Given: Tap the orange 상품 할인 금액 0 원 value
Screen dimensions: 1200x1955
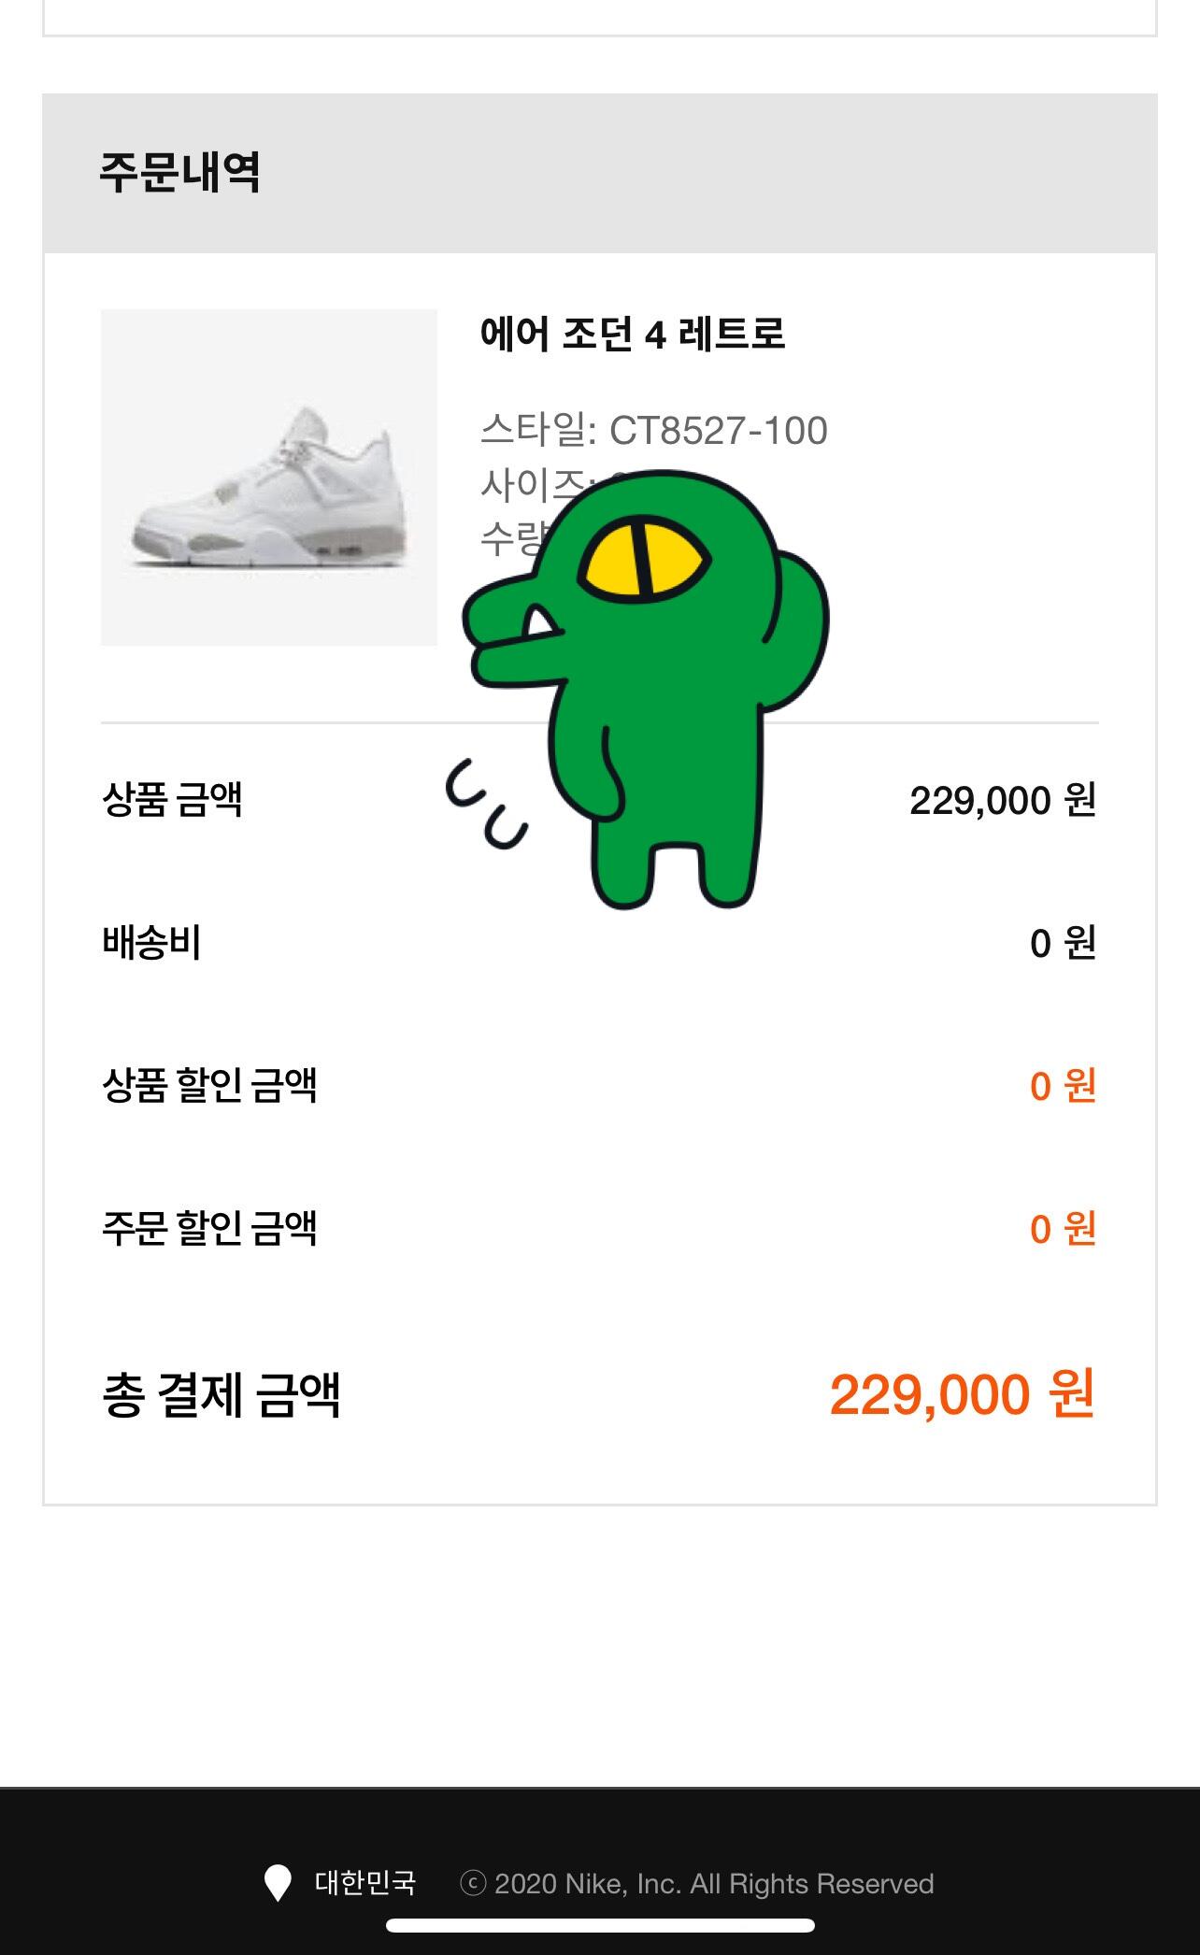Looking at the screenshot, I should click(1062, 1086).
